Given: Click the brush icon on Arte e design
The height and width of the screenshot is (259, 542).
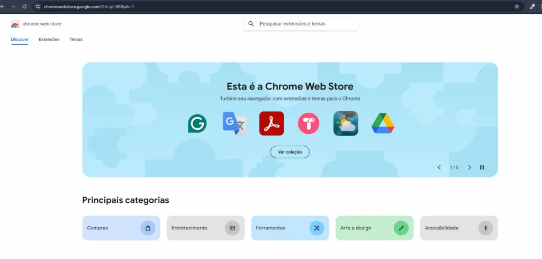Looking at the screenshot, I should (x=401, y=228).
